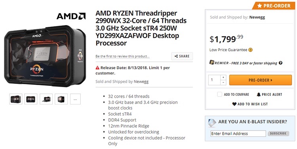Open the 'Be the first to review' link
This screenshot has height=149, width=297.
pos(122,56)
